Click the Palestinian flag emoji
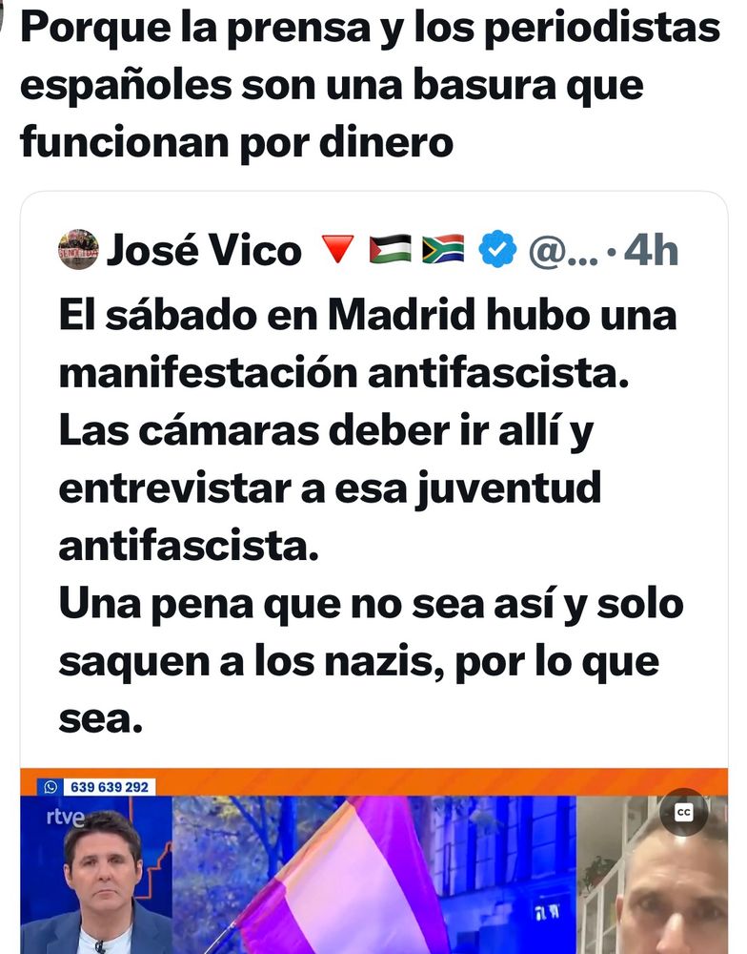747x954 pixels. (391, 249)
